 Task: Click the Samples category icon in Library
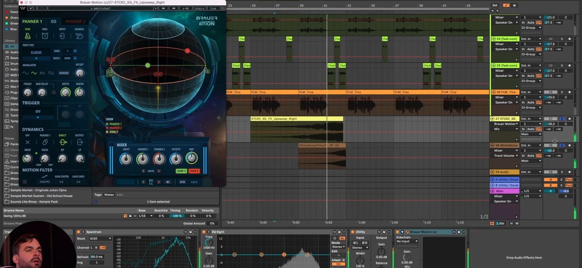(x=7, y=104)
